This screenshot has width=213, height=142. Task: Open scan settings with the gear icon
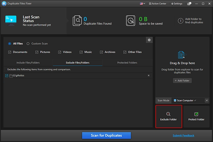click(149, 40)
